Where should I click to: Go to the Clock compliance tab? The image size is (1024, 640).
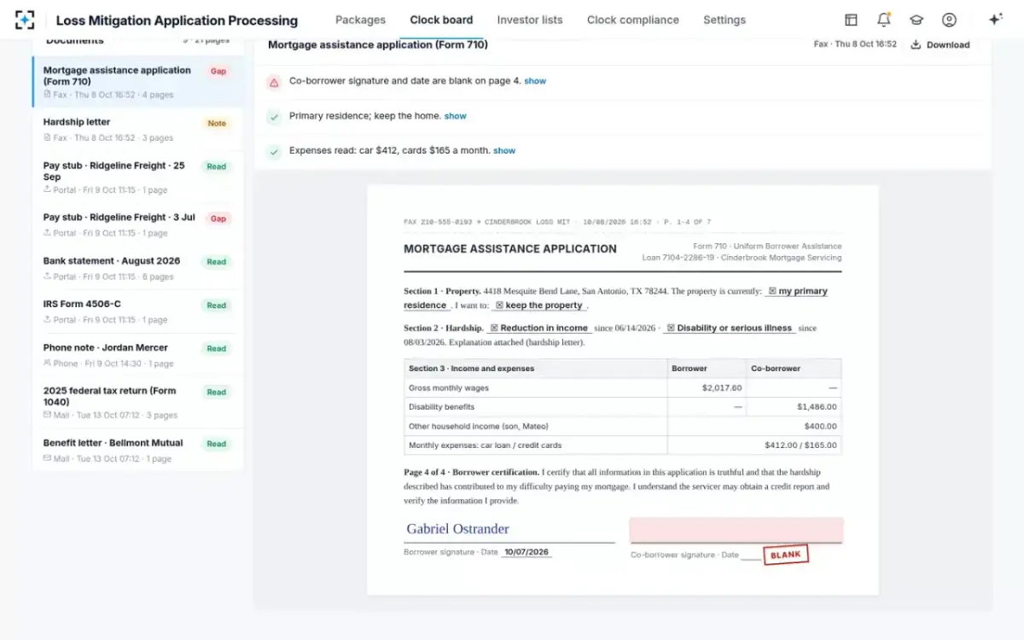point(633,20)
